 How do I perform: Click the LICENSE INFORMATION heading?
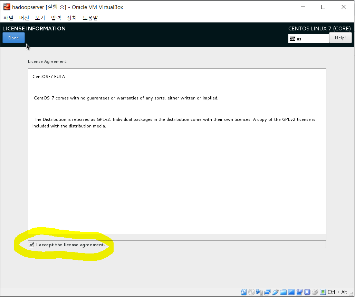[x=34, y=29]
